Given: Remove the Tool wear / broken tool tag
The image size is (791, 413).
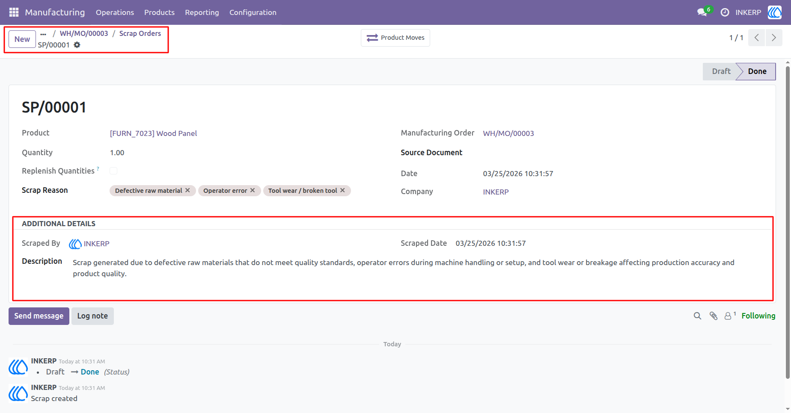Looking at the screenshot, I should coord(342,190).
